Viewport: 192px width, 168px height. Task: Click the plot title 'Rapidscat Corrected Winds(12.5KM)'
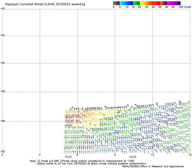click(30, 4)
